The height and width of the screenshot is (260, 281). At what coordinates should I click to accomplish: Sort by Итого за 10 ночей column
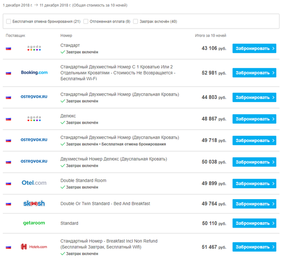tap(210, 36)
